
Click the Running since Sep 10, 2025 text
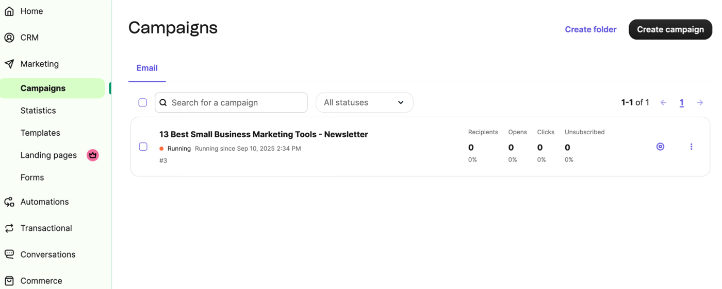248,149
